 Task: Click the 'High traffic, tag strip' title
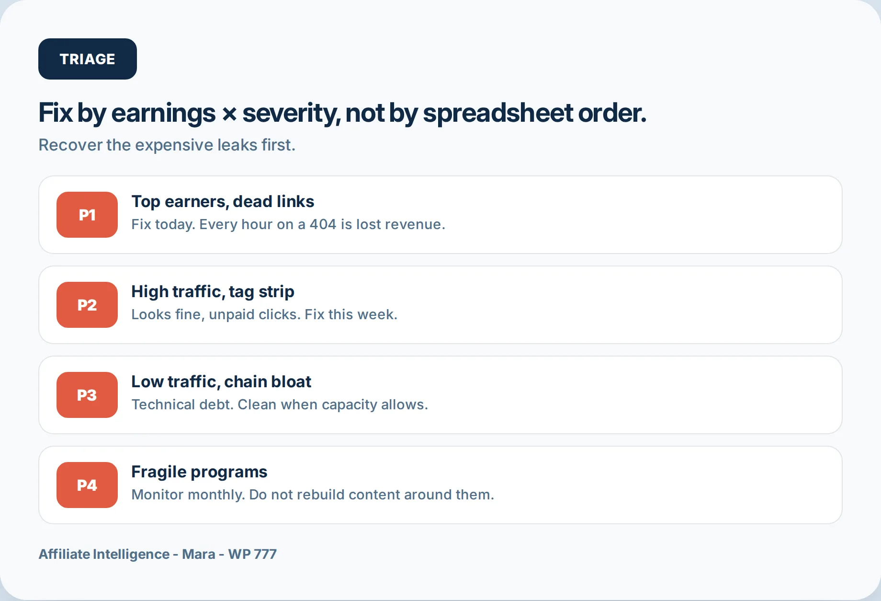click(213, 291)
